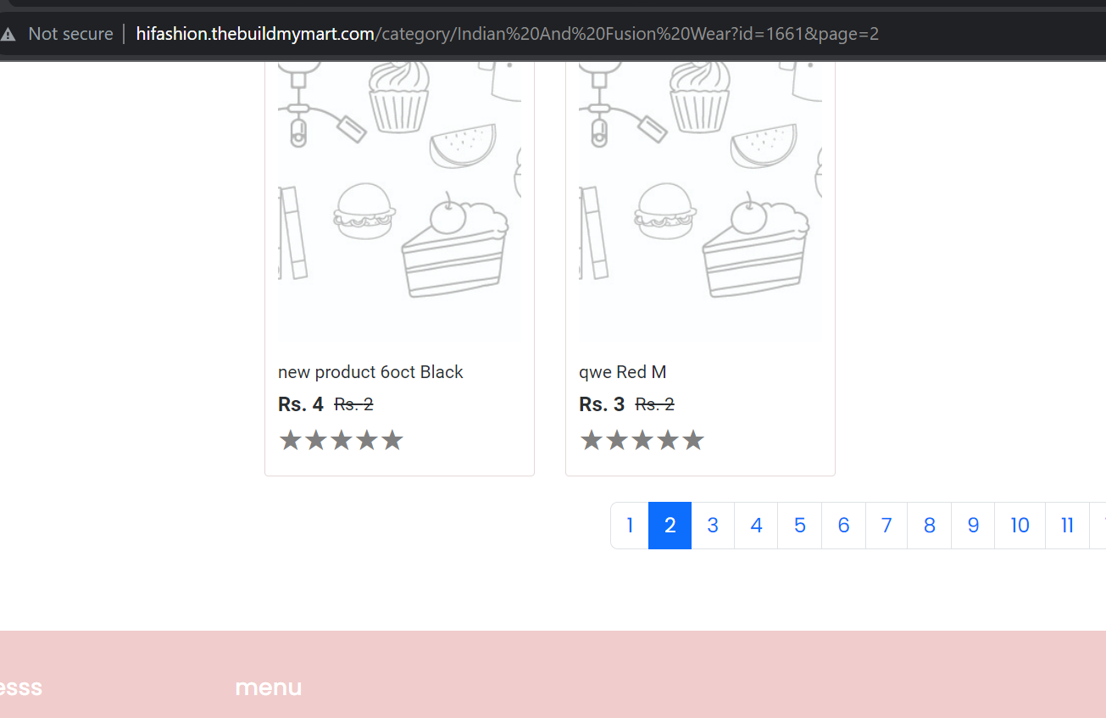Rate fifth star on new product 6oct Black
1106x718 pixels.
click(392, 440)
